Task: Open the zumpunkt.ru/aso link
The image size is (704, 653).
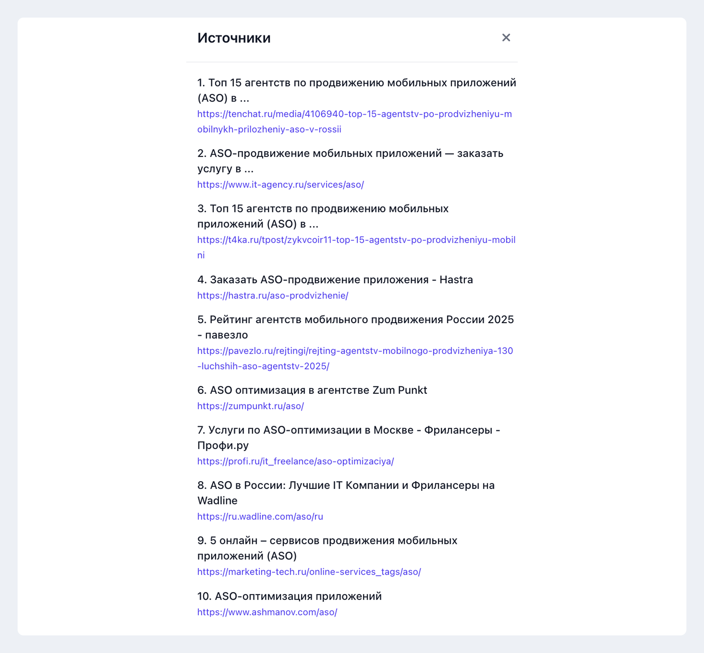Action: 251,406
